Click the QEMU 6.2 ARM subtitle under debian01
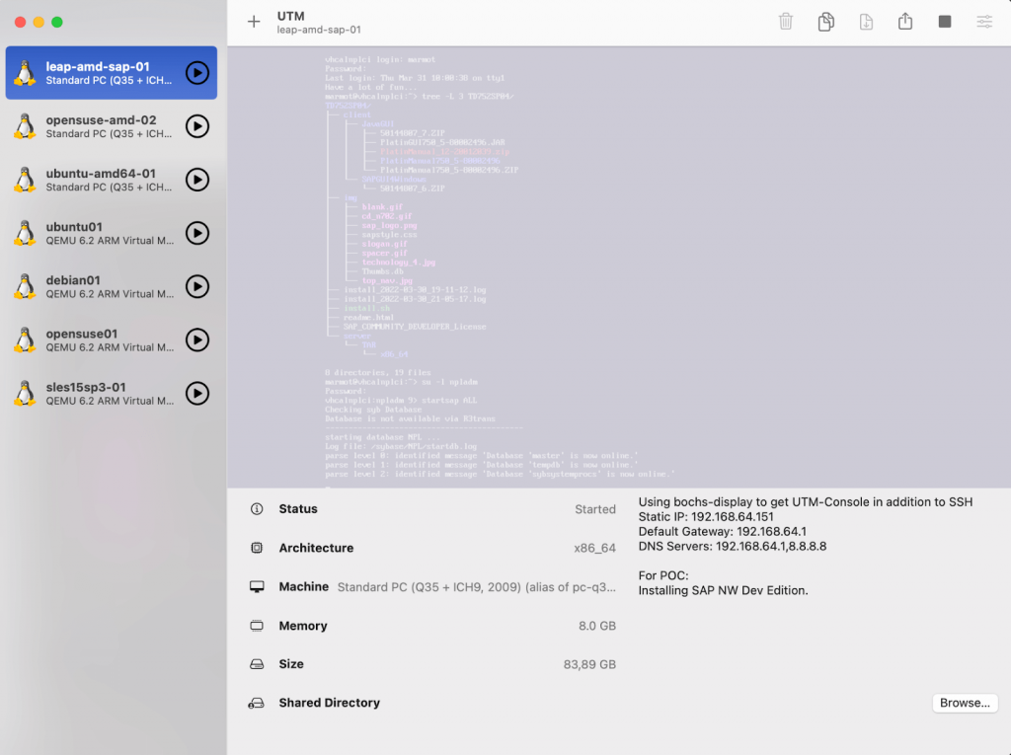Image resolution: width=1011 pixels, height=755 pixels. coord(110,294)
